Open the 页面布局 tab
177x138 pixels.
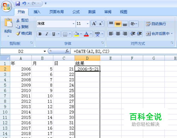pyautogui.click(x=57, y=12)
